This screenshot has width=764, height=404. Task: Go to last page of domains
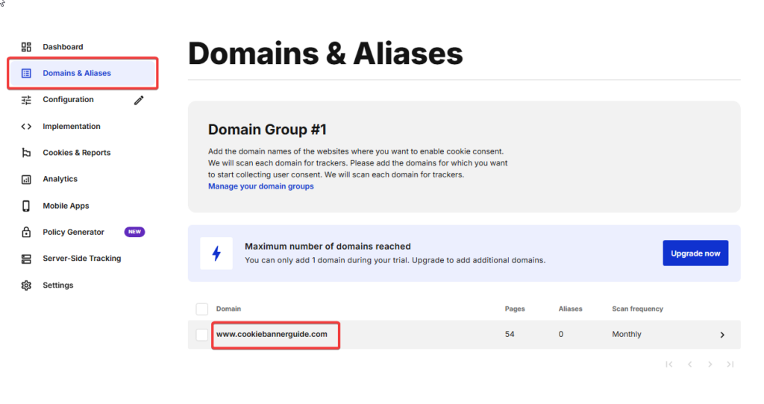click(x=730, y=364)
